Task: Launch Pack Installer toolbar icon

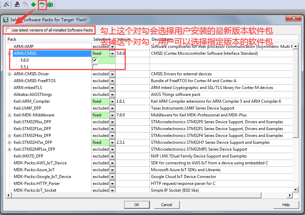Action: (50, 4)
